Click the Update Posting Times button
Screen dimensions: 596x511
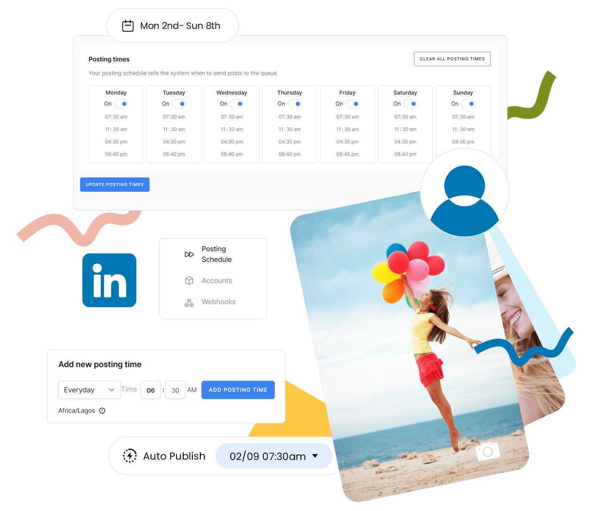115,184
